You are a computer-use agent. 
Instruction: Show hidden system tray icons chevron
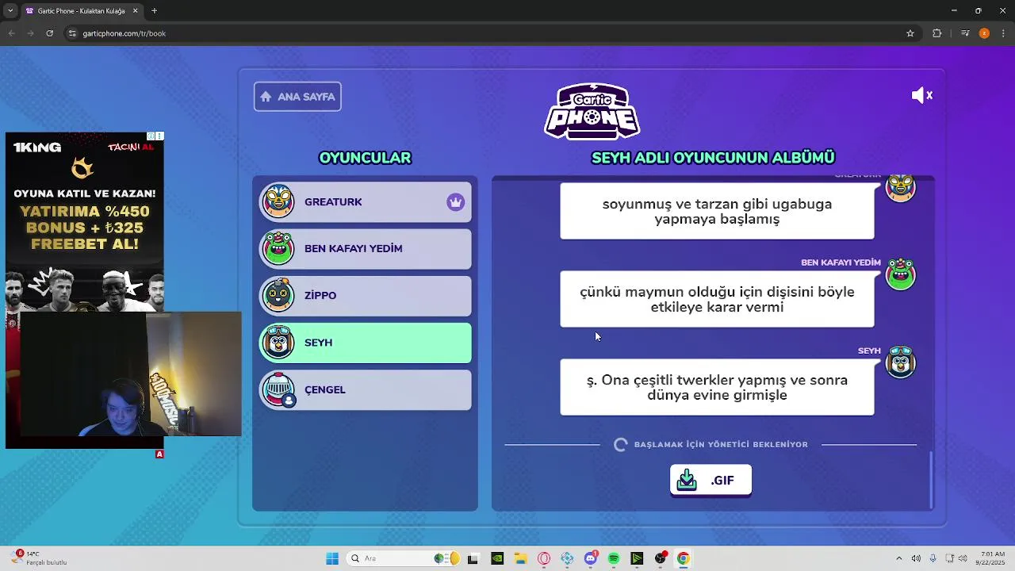click(x=898, y=558)
